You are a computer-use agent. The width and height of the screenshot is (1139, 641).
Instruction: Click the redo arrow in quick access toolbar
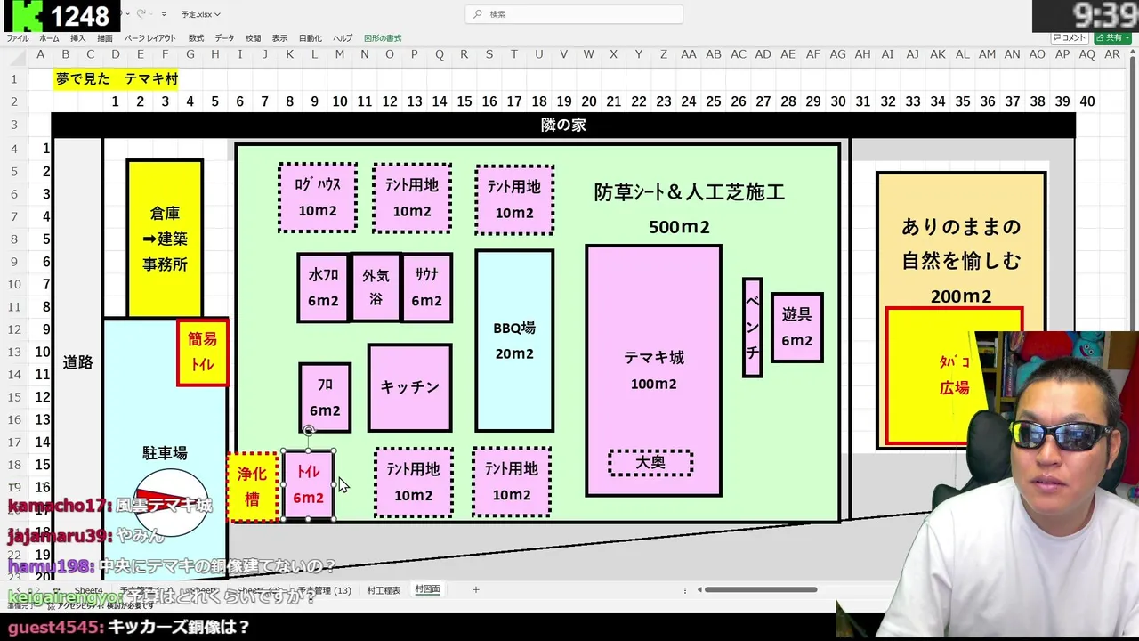(x=142, y=14)
